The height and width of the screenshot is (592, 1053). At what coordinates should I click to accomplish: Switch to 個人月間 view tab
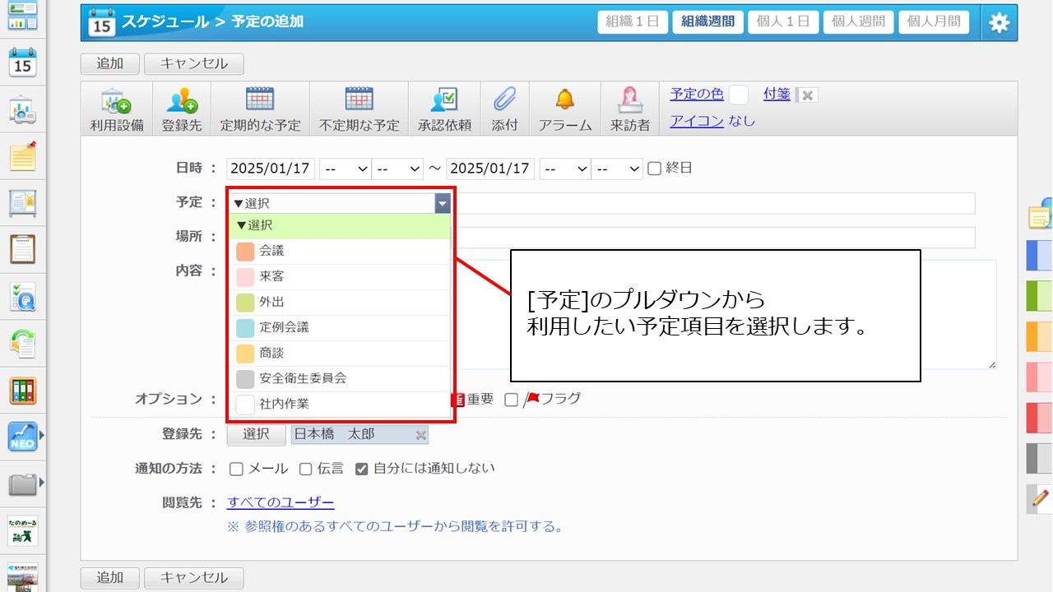934,22
